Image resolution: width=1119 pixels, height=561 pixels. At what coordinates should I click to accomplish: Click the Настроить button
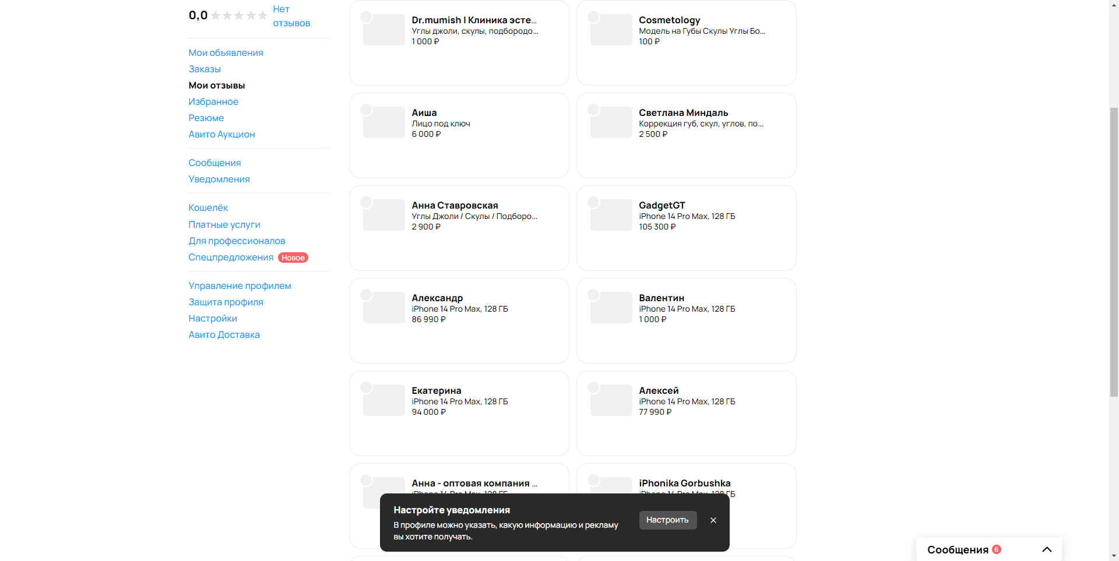pyautogui.click(x=668, y=520)
